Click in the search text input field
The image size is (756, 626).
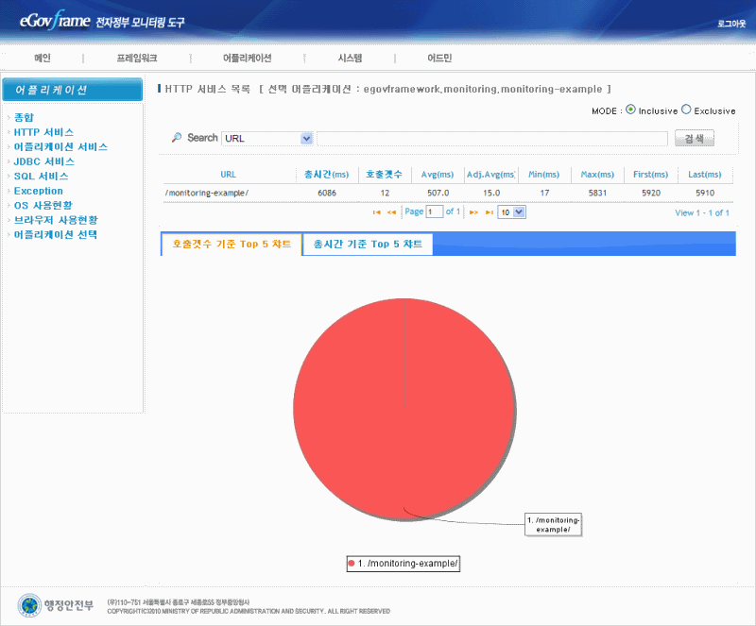491,139
